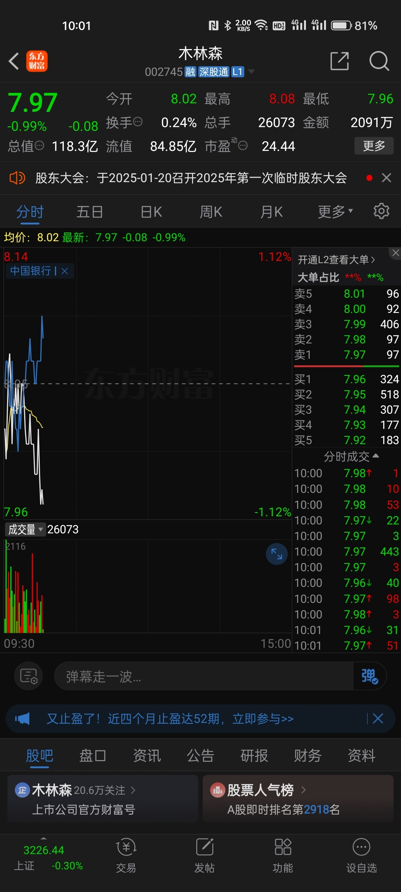Viewport: 401px width, 892px height.
Task: Open the 交易 trade icon
Action: tap(126, 856)
